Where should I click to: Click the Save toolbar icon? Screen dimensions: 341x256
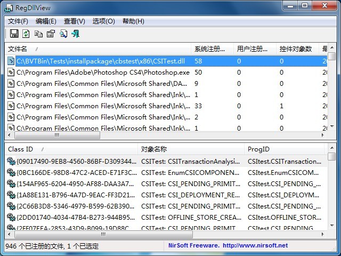14,34
